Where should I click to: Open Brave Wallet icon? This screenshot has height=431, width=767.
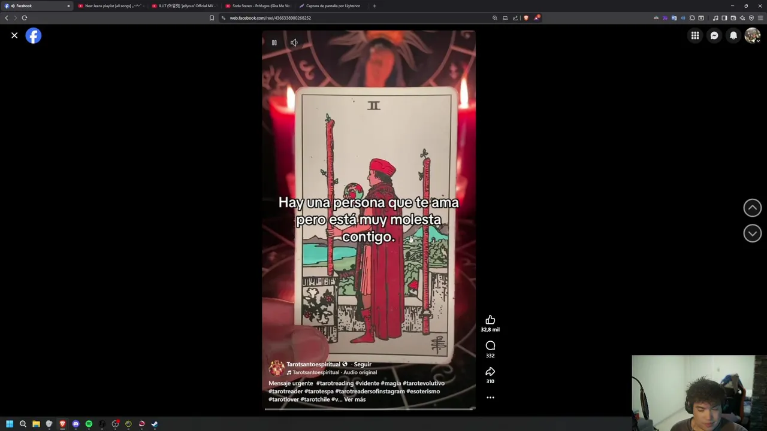(733, 18)
